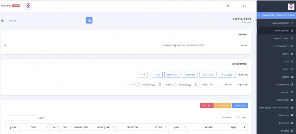The width and height of the screenshot is (296, 134).
Task: Clear record type filters with הכל button
Action: click(x=143, y=75)
